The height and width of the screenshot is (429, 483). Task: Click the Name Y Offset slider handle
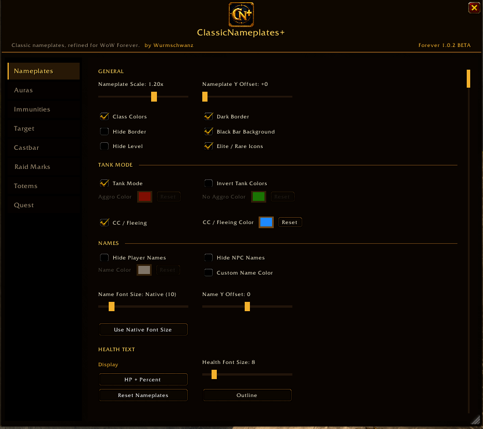247,307
